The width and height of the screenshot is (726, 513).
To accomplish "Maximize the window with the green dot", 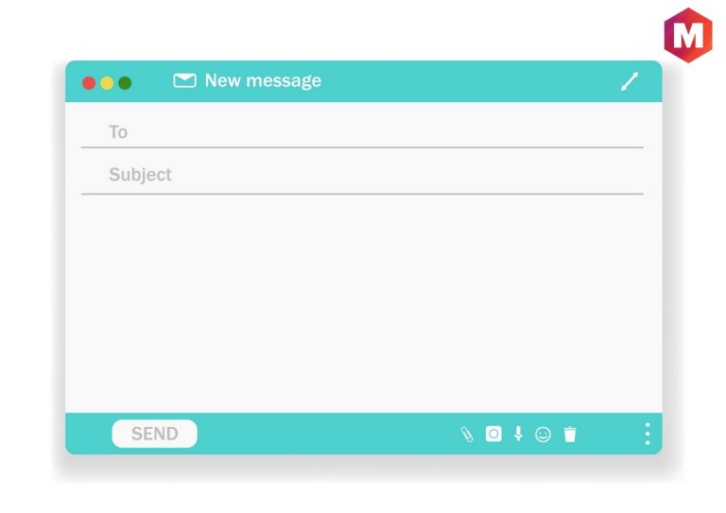I will click(x=125, y=83).
